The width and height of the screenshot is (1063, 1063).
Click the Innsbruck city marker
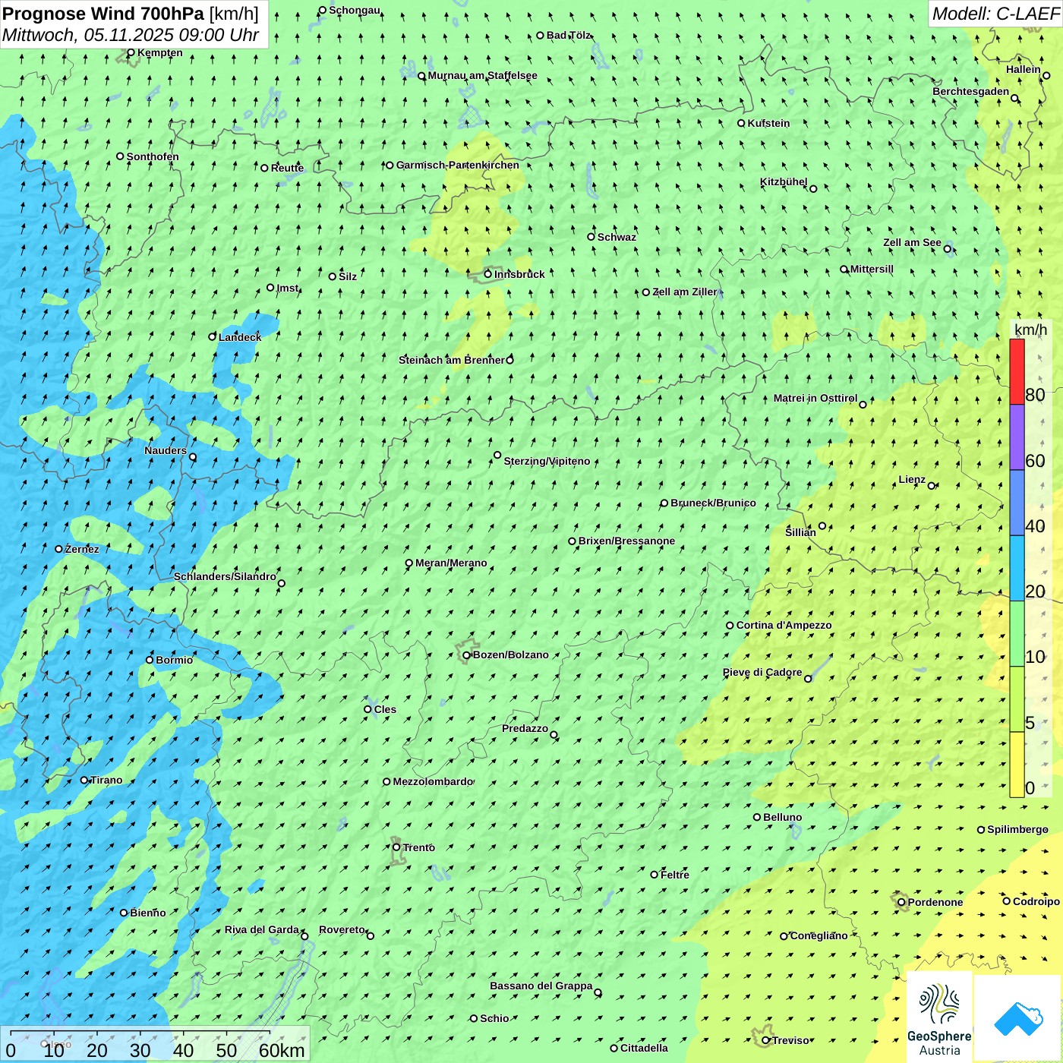pos(488,274)
